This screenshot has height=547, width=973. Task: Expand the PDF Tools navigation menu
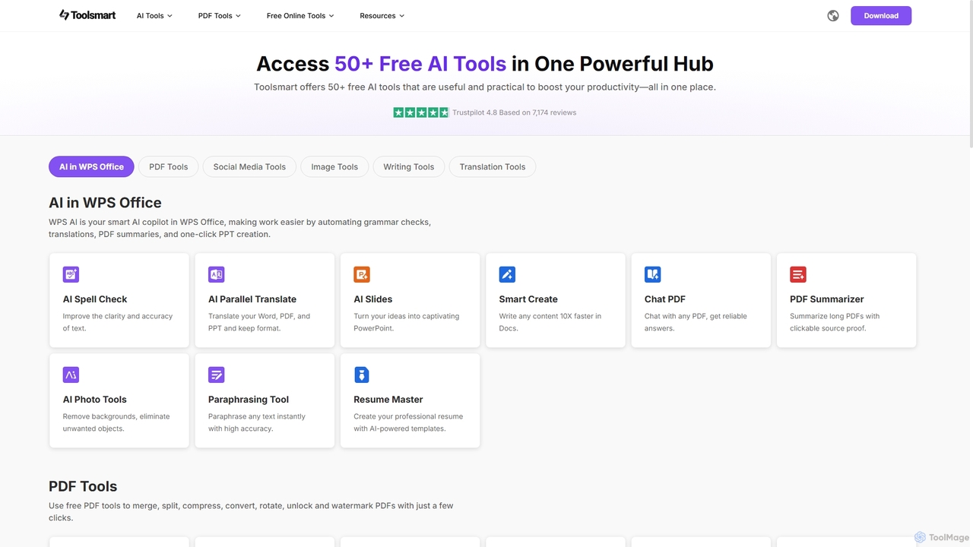coord(220,15)
